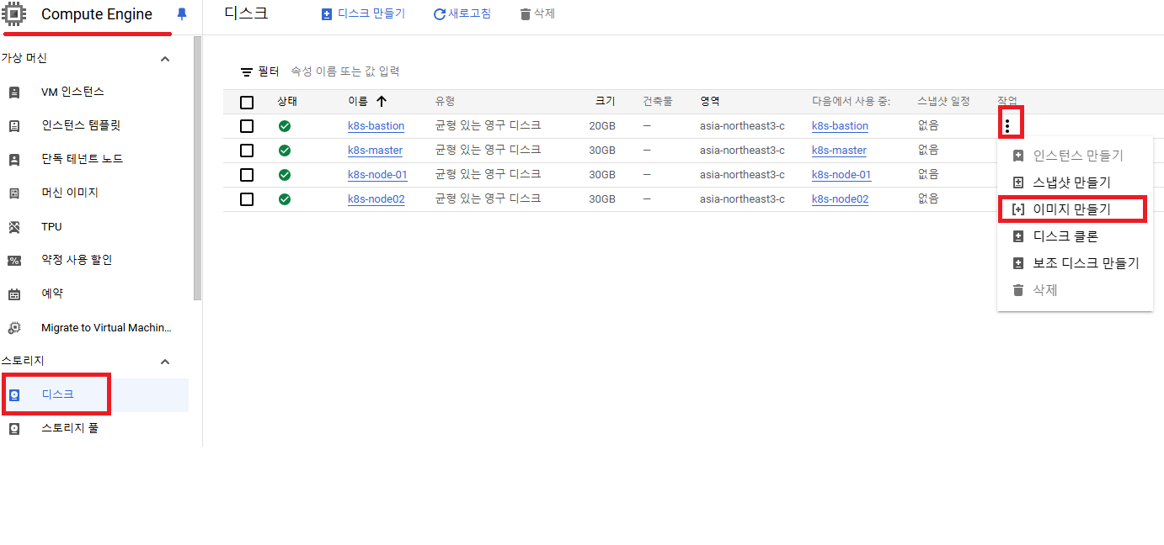
Task: Collapse the 가상 머신 section
Action: (165, 59)
